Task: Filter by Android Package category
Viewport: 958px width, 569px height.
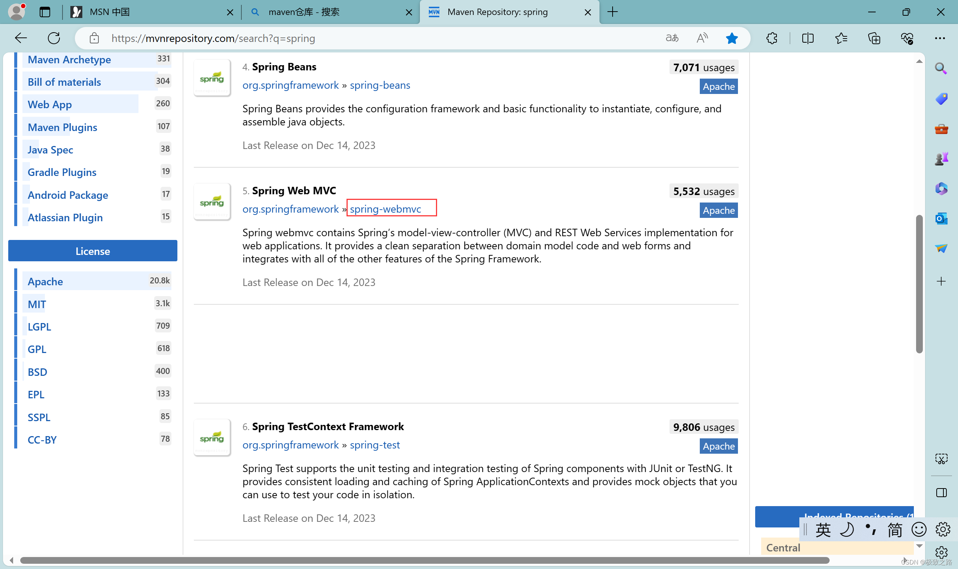Action: coord(67,195)
